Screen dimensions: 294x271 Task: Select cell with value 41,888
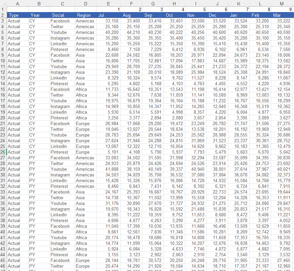pos(108,169)
